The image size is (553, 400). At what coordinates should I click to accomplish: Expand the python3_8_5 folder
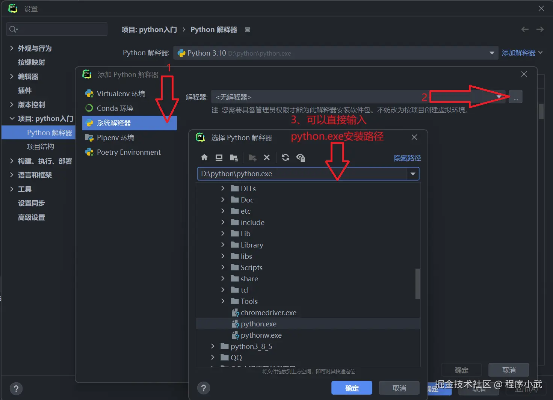point(213,346)
